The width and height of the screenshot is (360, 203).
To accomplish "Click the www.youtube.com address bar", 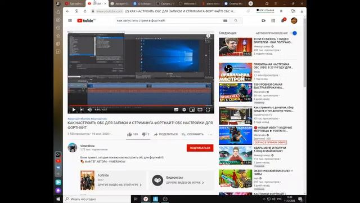I will 109,11.
